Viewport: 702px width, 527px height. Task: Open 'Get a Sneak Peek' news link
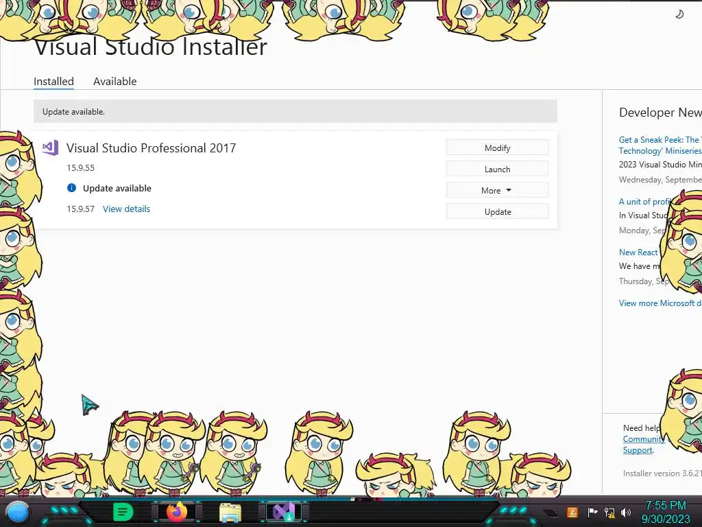pyautogui.click(x=660, y=145)
